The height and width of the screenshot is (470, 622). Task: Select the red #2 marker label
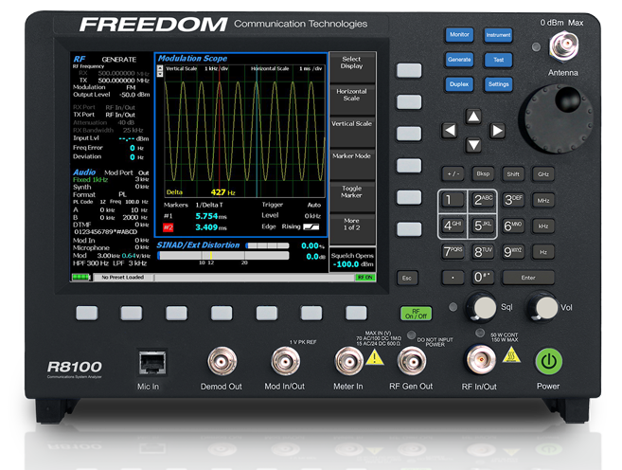click(x=169, y=227)
